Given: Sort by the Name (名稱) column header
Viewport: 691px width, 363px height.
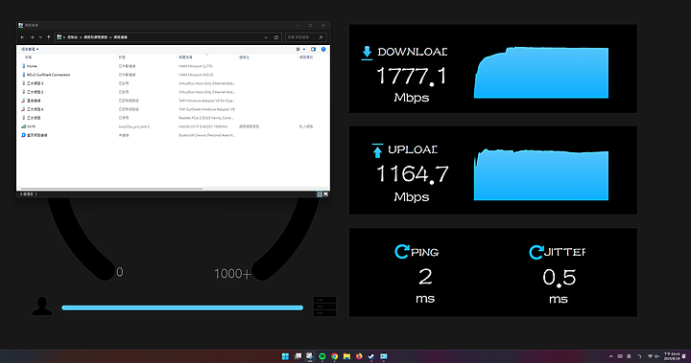Looking at the screenshot, I should pyautogui.click(x=28, y=57).
